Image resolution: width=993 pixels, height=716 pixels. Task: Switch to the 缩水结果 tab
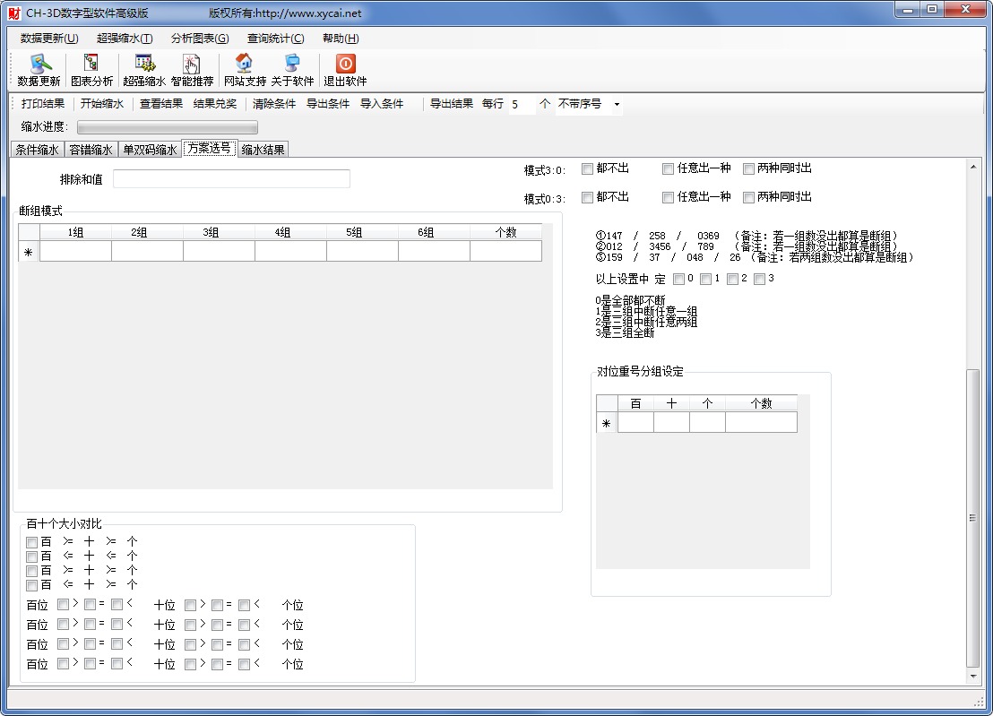coord(263,148)
